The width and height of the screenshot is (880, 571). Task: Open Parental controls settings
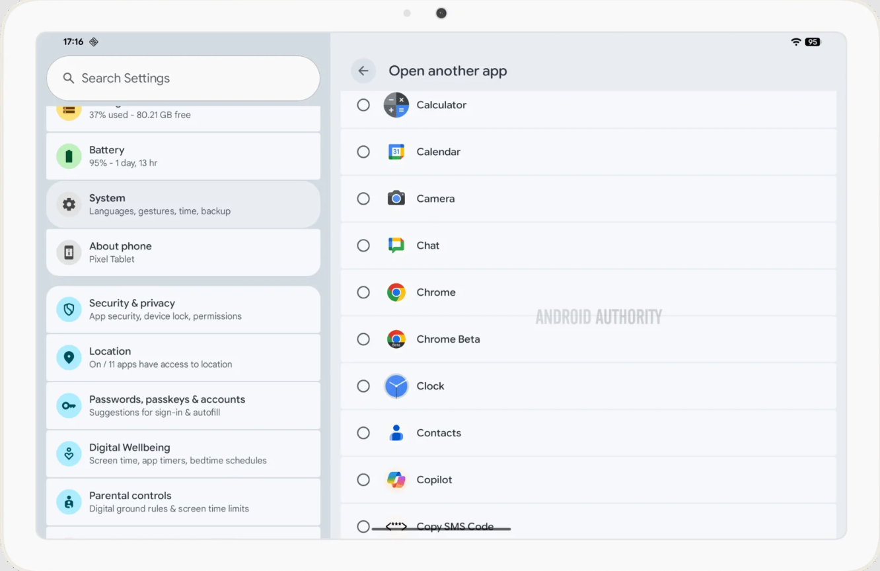point(183,502)
